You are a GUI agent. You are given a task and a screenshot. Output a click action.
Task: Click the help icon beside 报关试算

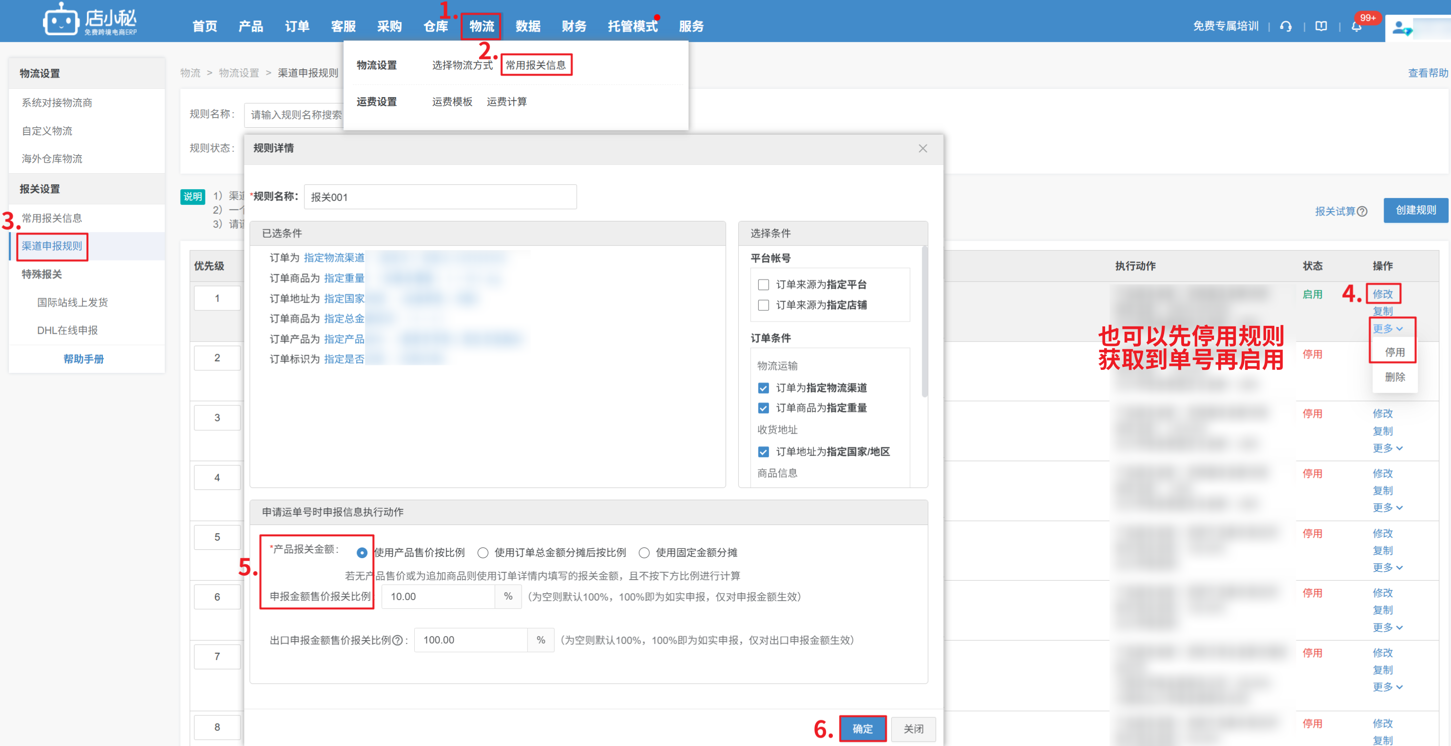(1363, 211)
